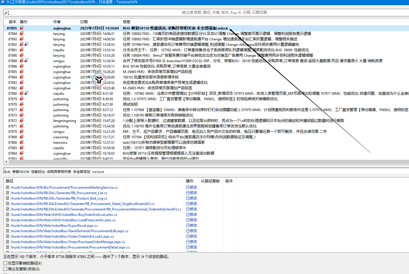Viewport: 409px width, 274px height.
Task: Select the path OrderInfoLook2.aspx.cs
Action: [62, 236]
